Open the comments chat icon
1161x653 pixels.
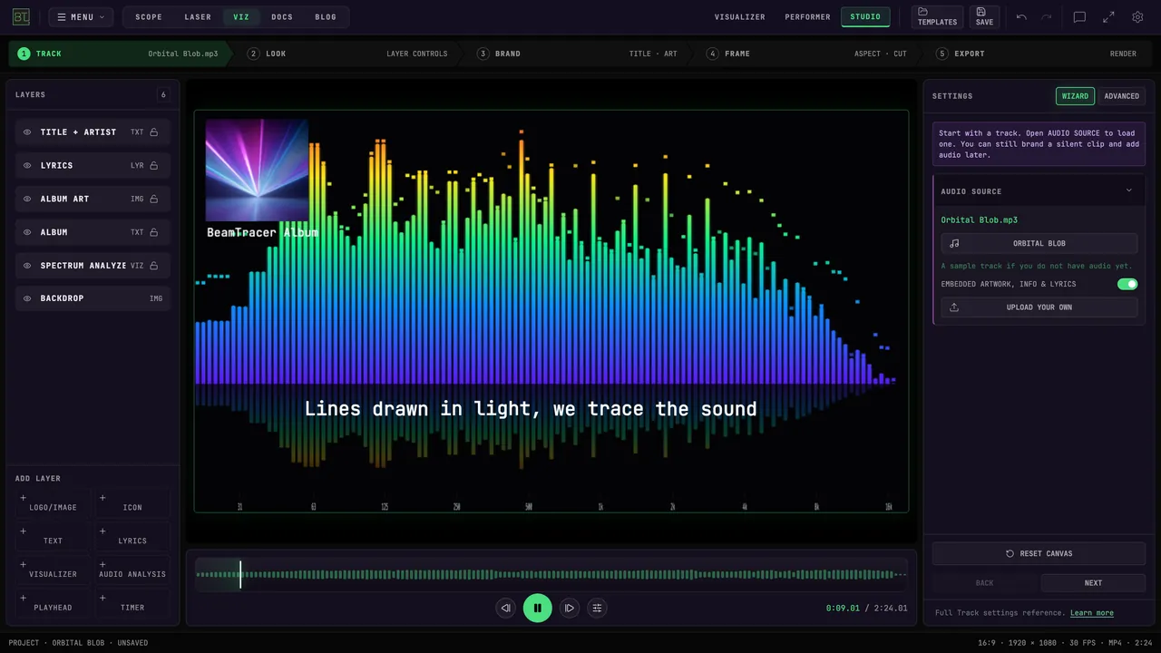[x=1079, y=17]
